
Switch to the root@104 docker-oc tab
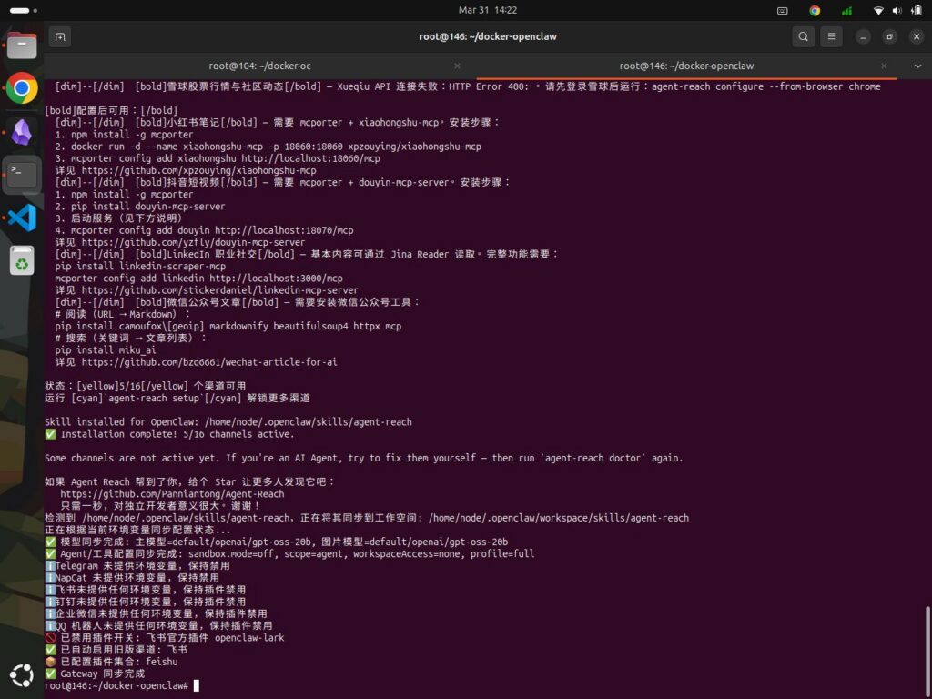(259, 66)
